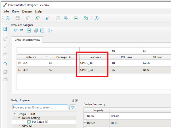Collapse the Design : T8F81 tree node
Image resolution: width=171 pixels, height=128 pixels.
coord(14,114)
